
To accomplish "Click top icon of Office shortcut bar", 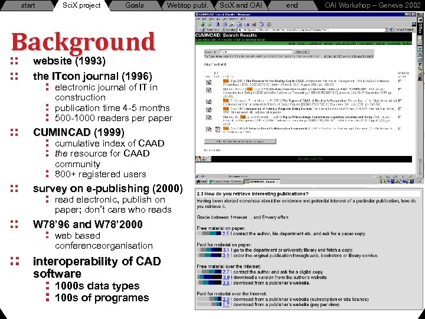I will pos(420,20).
